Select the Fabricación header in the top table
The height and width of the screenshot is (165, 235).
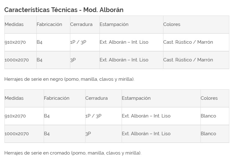(49, 24)
